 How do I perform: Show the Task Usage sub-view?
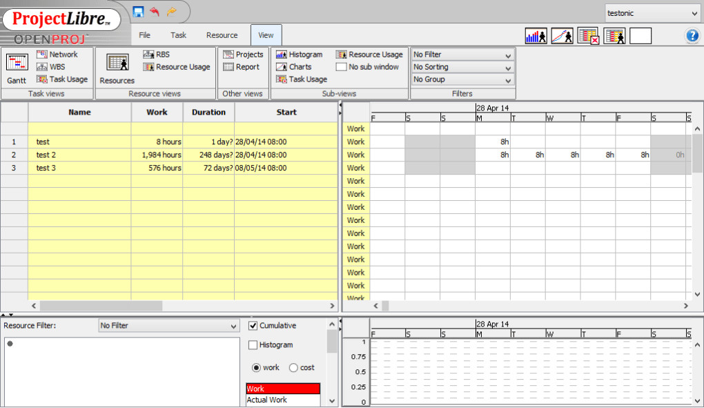[x=301, y=79]
